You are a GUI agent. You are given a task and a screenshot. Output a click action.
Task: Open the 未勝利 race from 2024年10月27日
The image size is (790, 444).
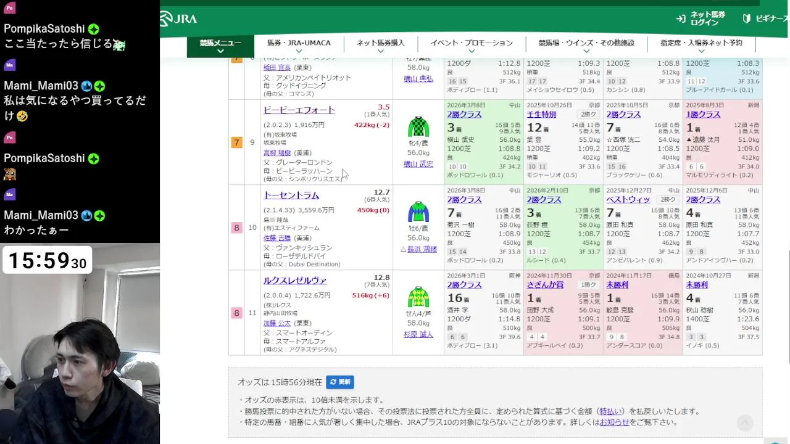point(697,285)
